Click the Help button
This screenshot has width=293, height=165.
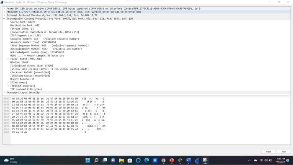click(x=284, y=152)
